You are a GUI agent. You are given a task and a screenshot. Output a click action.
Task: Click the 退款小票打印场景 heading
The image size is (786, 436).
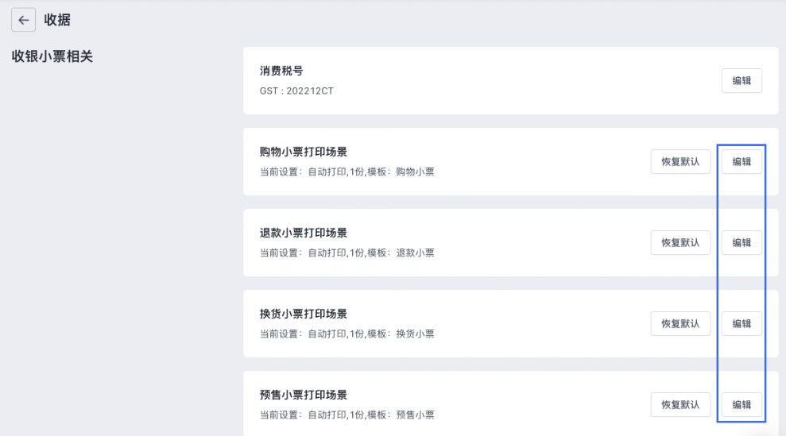304,233
